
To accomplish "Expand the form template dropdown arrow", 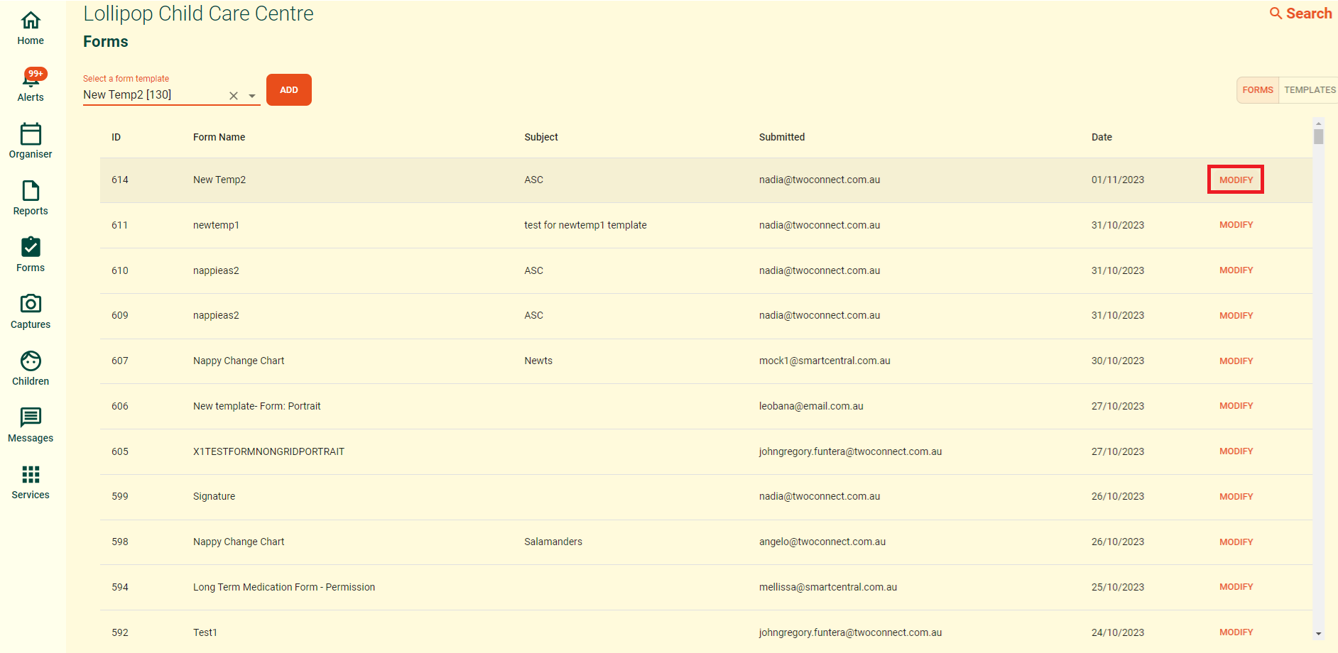I will (252, 96).
